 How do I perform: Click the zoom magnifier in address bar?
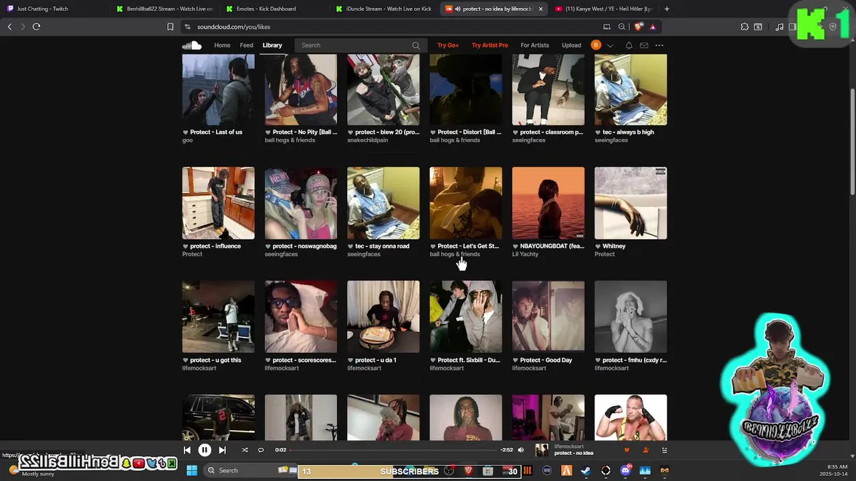click(622, 27)
